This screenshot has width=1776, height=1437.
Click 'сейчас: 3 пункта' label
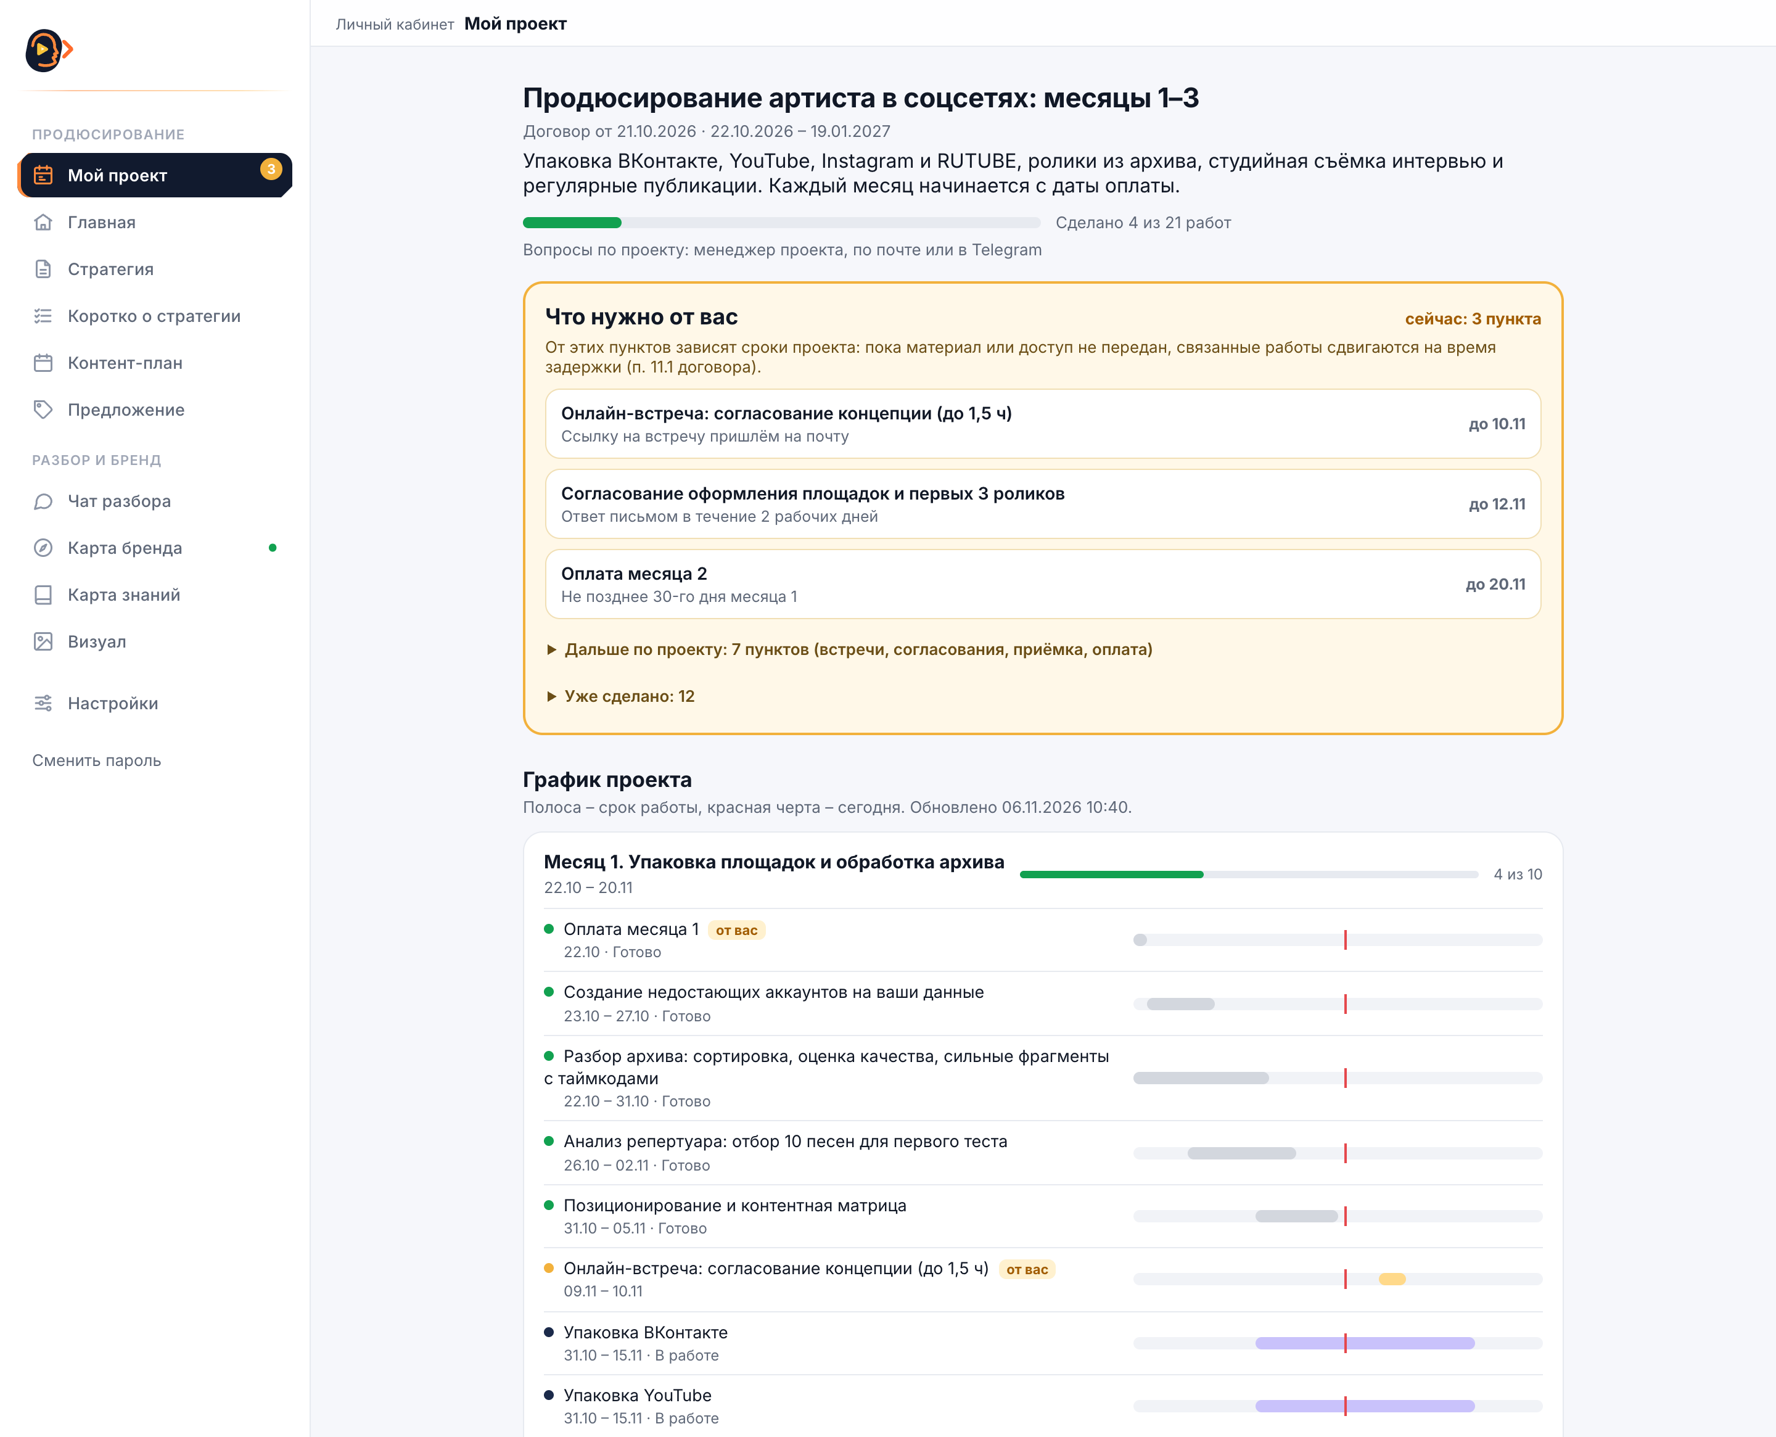tap(1473, 319)
